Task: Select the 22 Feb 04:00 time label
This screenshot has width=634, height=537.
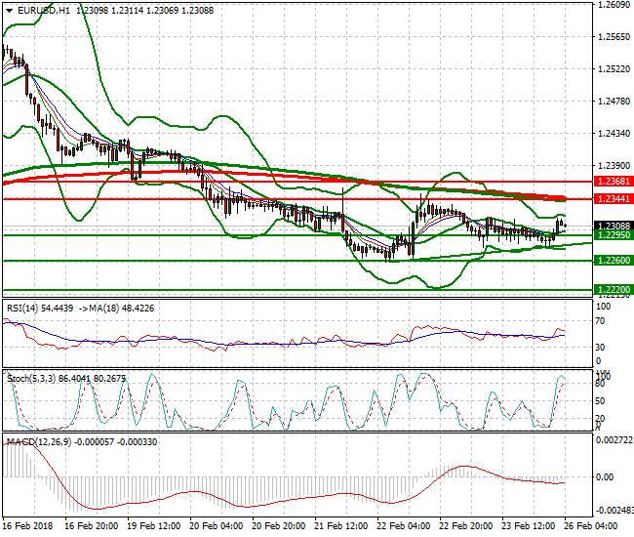Action: coord(403,526)
